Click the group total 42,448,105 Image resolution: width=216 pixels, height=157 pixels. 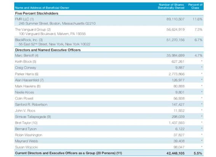175,153
